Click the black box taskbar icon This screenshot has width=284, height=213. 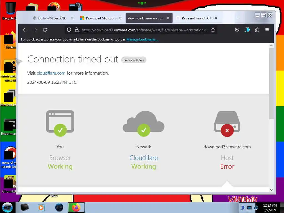[25, 207]
